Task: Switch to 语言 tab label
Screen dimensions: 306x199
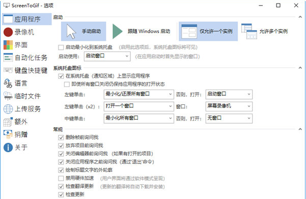Action: [x=21, y=83]
